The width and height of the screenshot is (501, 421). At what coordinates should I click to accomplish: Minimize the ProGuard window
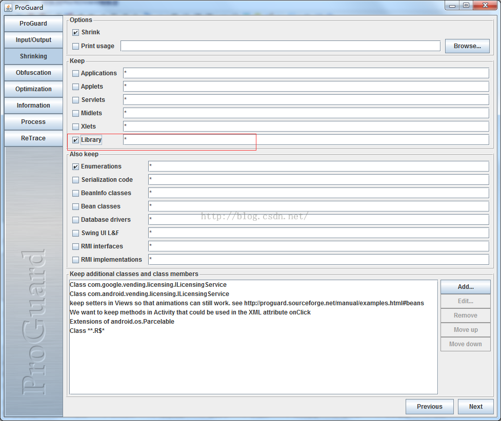452,6
